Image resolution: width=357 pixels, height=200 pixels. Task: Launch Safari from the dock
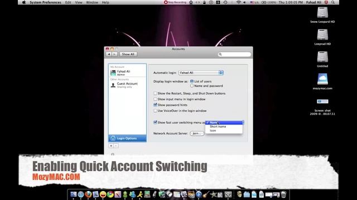pyautogui.click(x=81, y=194)
